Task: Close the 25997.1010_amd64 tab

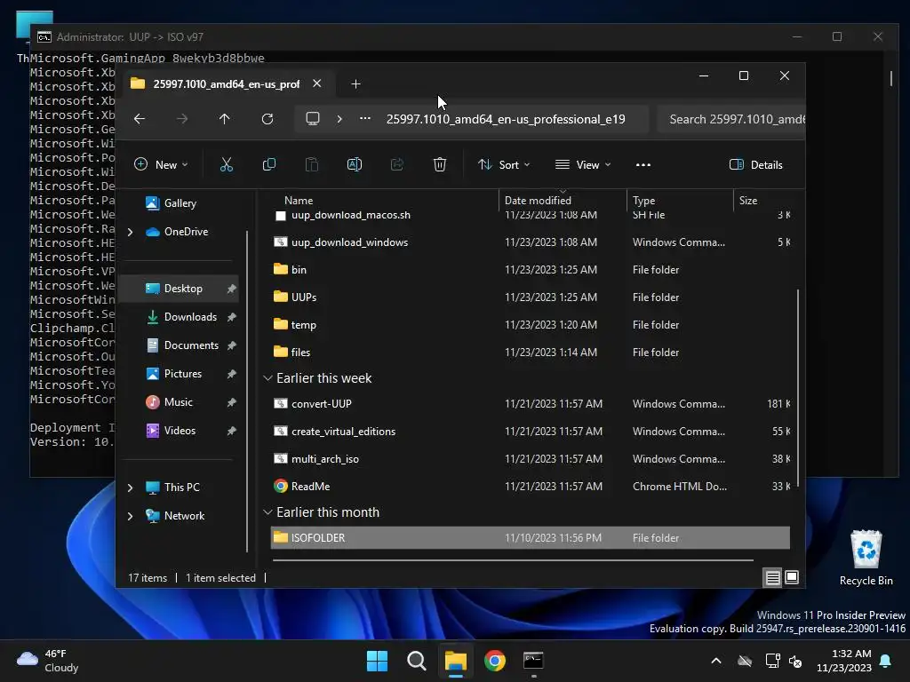Action: point(317,83)
